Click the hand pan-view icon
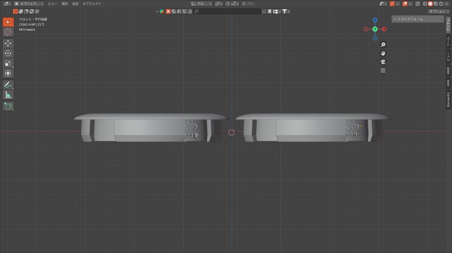 [x=383, y=53]
